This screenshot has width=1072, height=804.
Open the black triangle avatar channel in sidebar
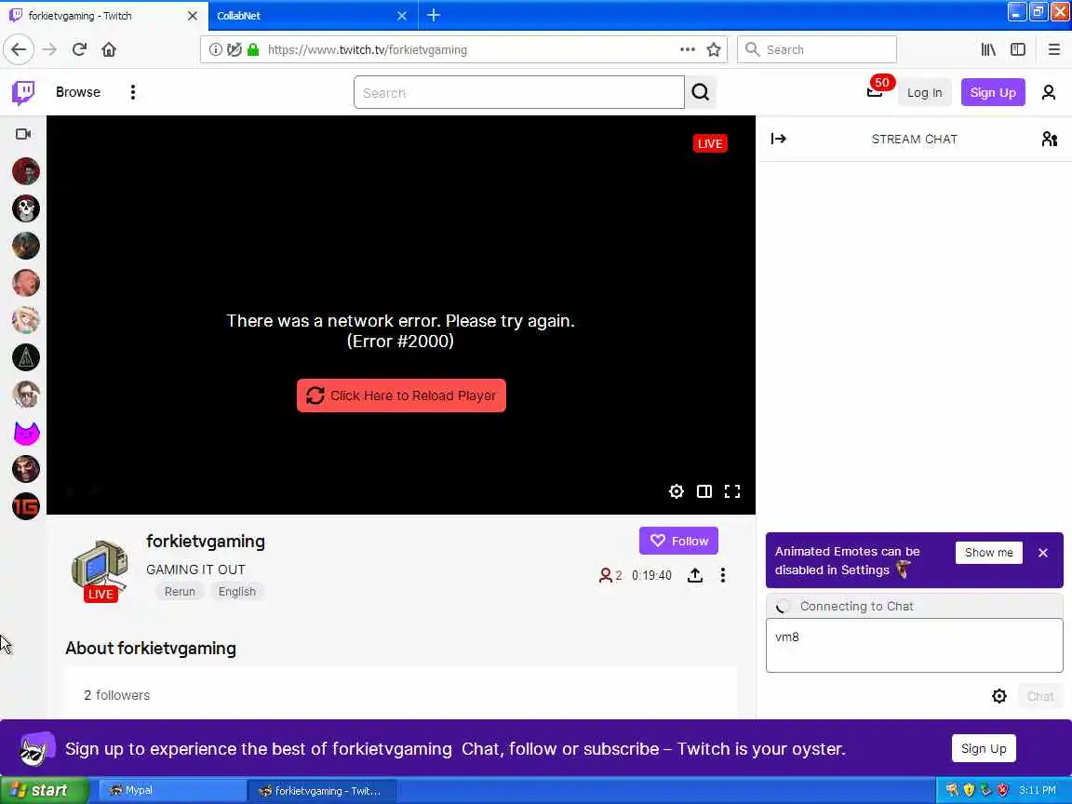[26, 357]
